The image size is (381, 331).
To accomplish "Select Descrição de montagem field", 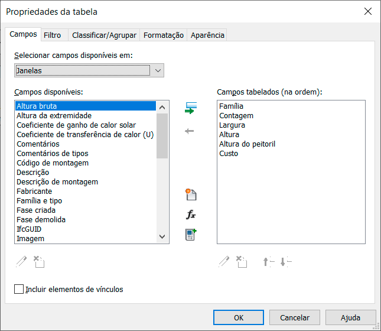I will pos(86,182).
